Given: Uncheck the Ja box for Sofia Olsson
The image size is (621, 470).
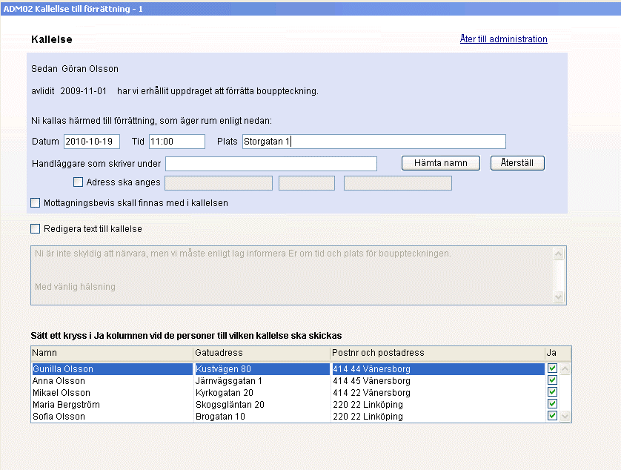Looking at the screenshot, I should 551,416.
